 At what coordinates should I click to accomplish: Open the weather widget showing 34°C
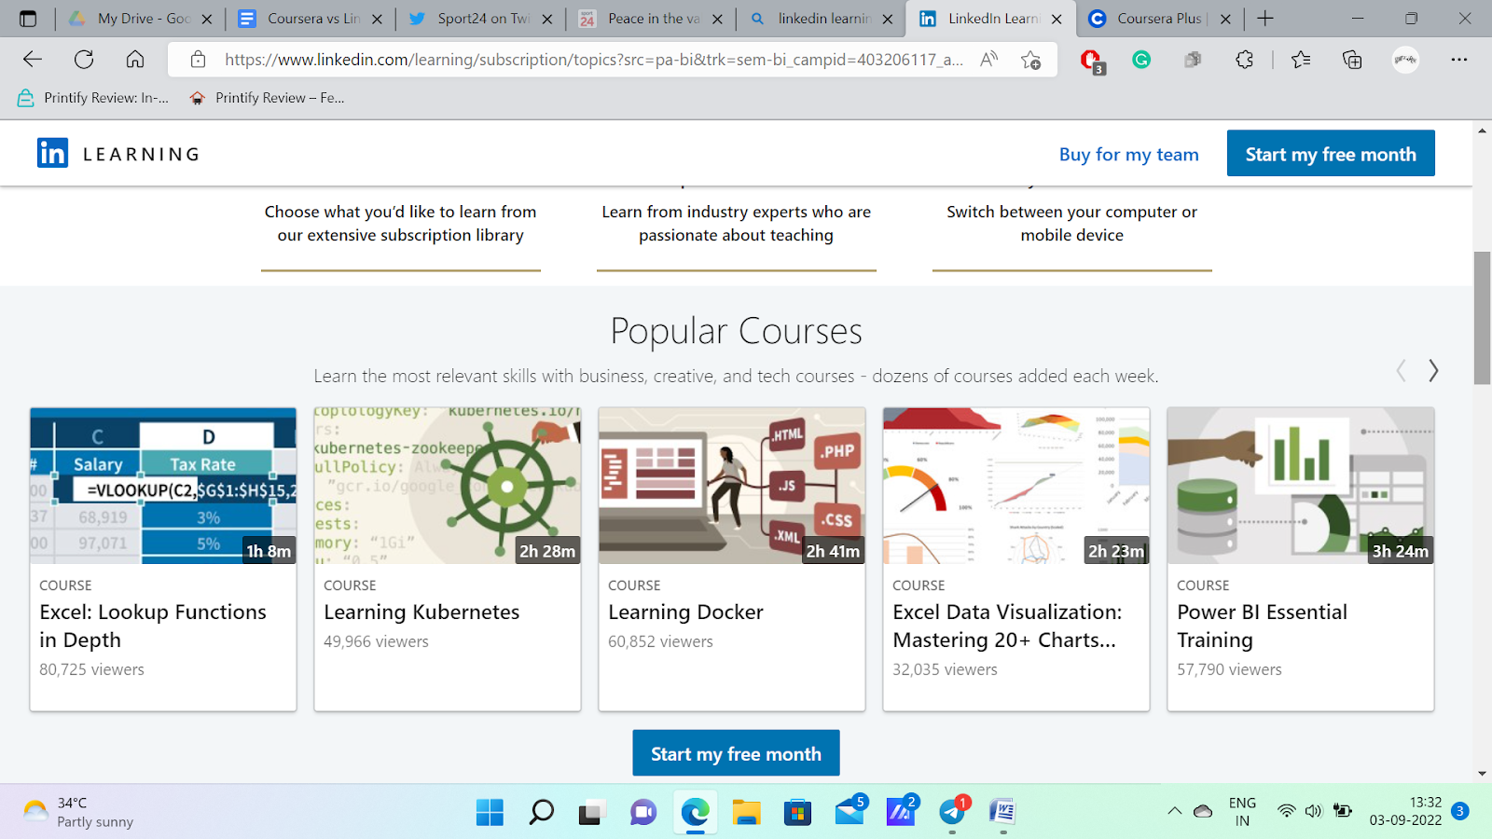[78, 812]
